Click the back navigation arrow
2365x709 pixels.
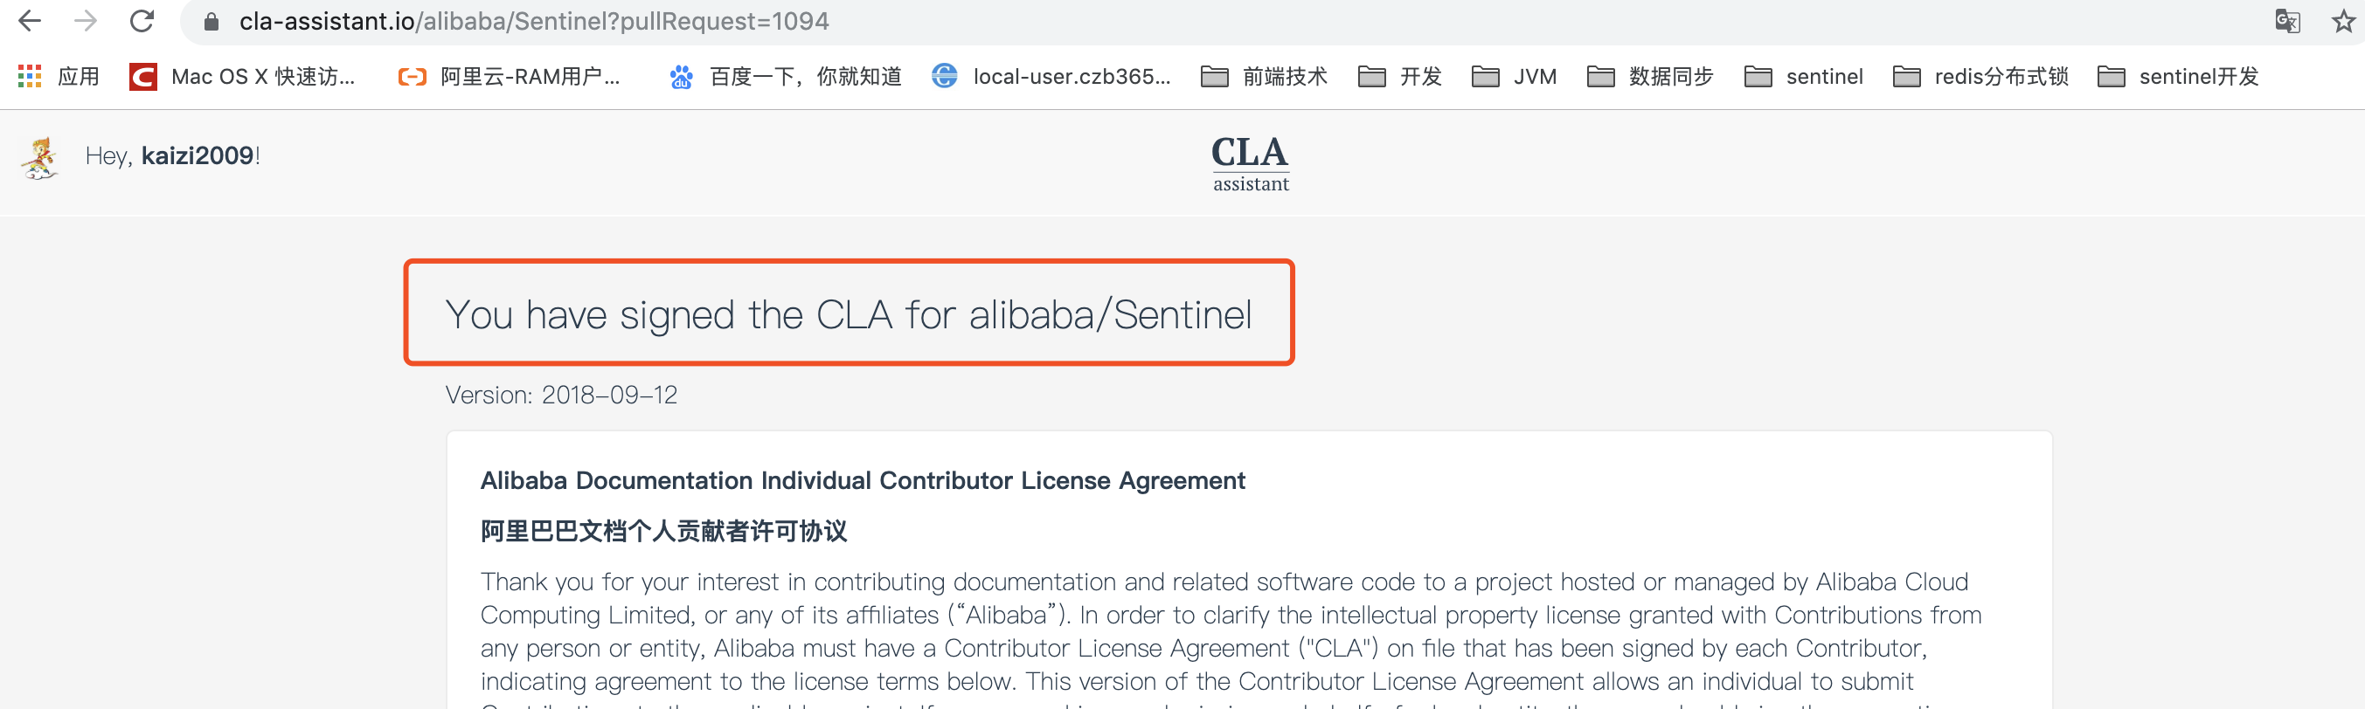coord(31,20)
